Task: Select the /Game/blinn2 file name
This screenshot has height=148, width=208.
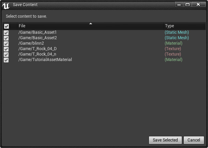Action: (x=31, y=43)
